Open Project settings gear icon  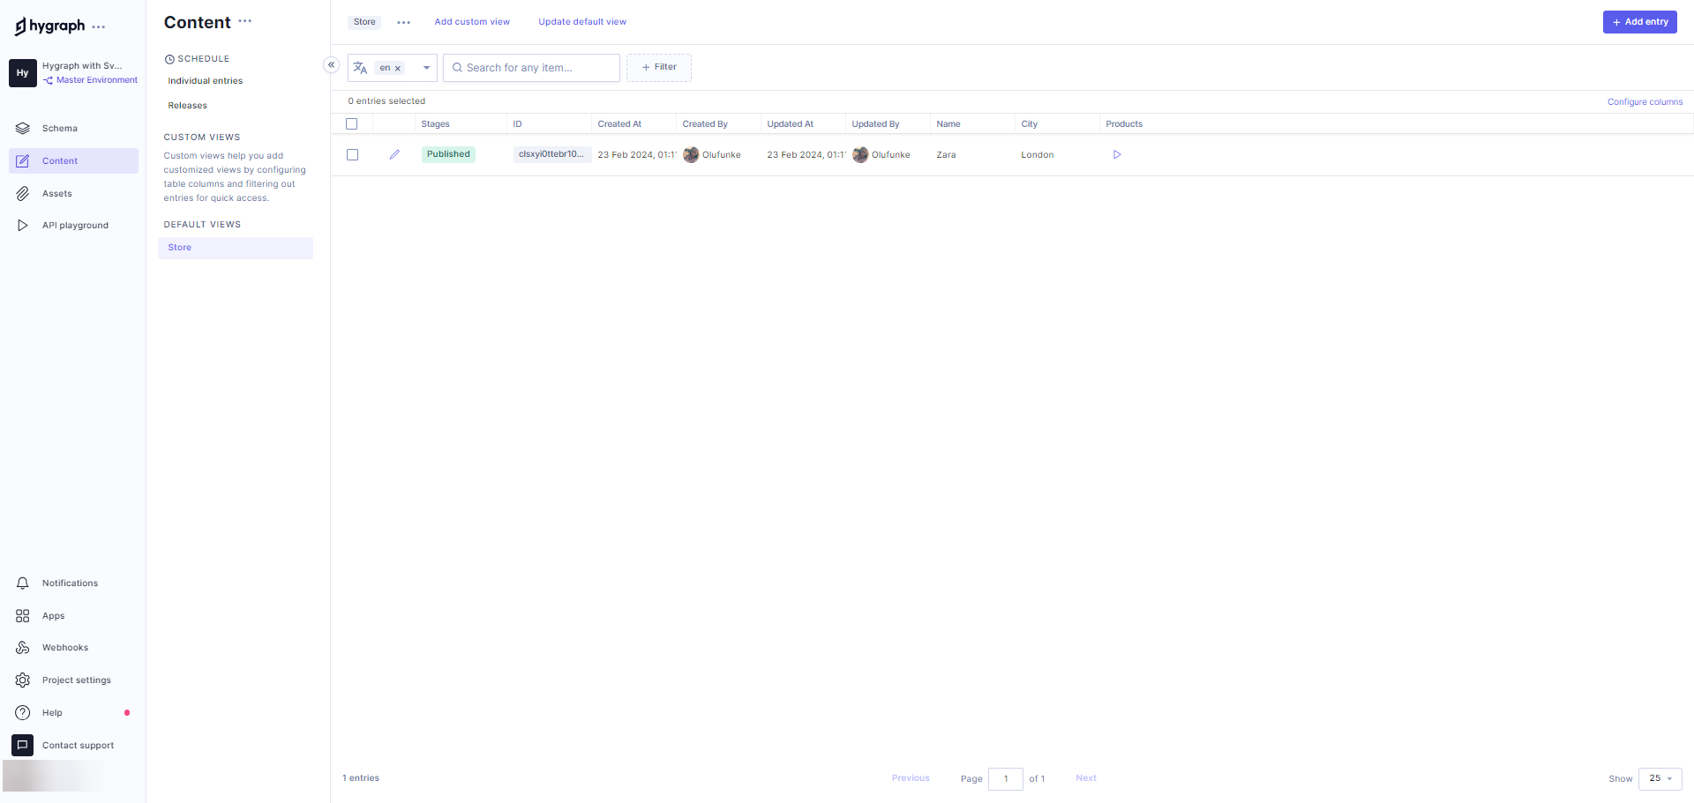click(x=23, y=680)
